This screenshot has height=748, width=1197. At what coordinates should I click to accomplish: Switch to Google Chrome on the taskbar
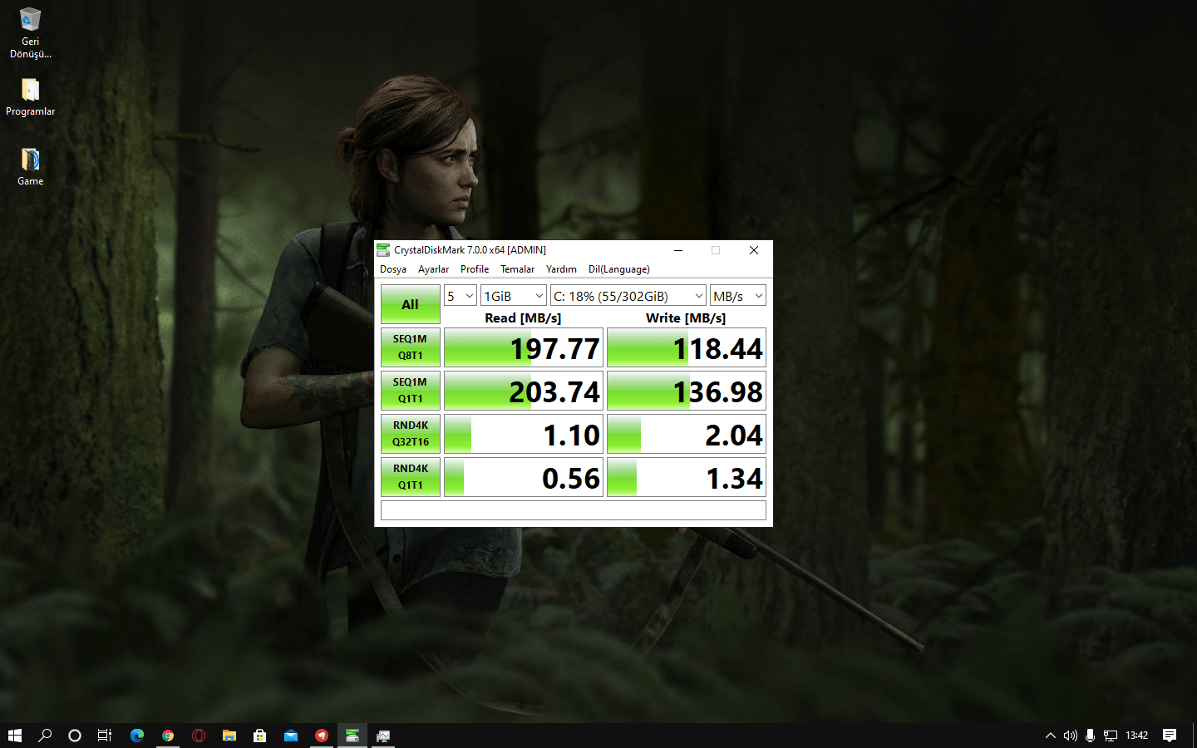[168, 736]
